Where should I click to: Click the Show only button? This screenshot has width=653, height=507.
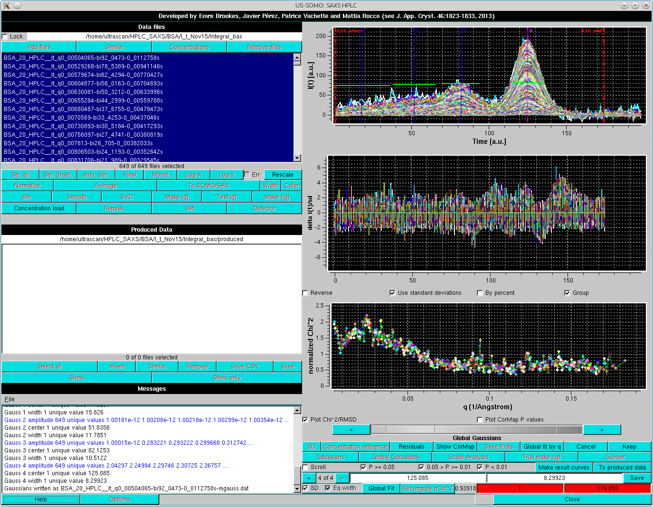pos(227,378)
